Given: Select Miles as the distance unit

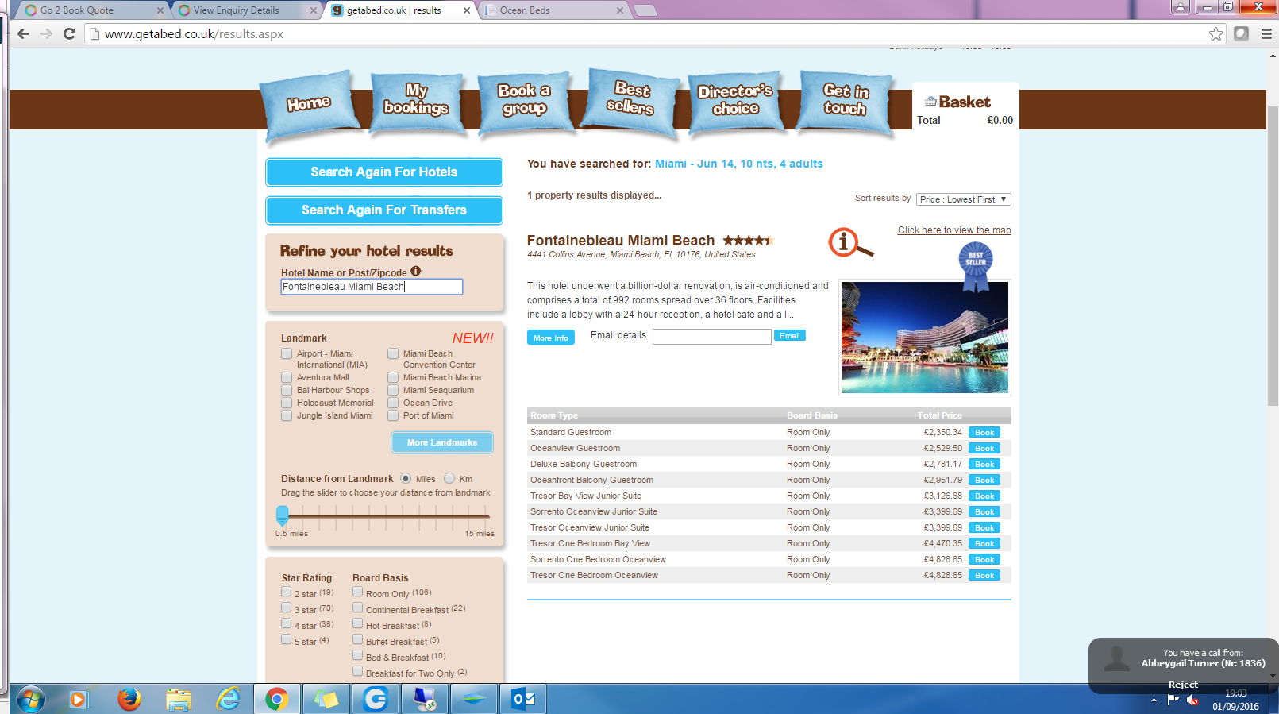Looking at the screenshot, I should [406, 478].
